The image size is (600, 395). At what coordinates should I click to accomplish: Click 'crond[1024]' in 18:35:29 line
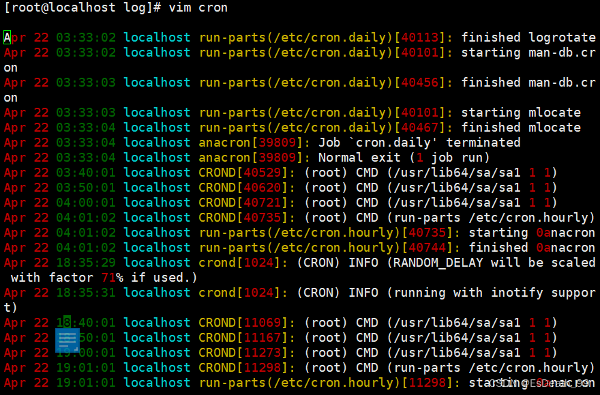(x=240, y=263)
